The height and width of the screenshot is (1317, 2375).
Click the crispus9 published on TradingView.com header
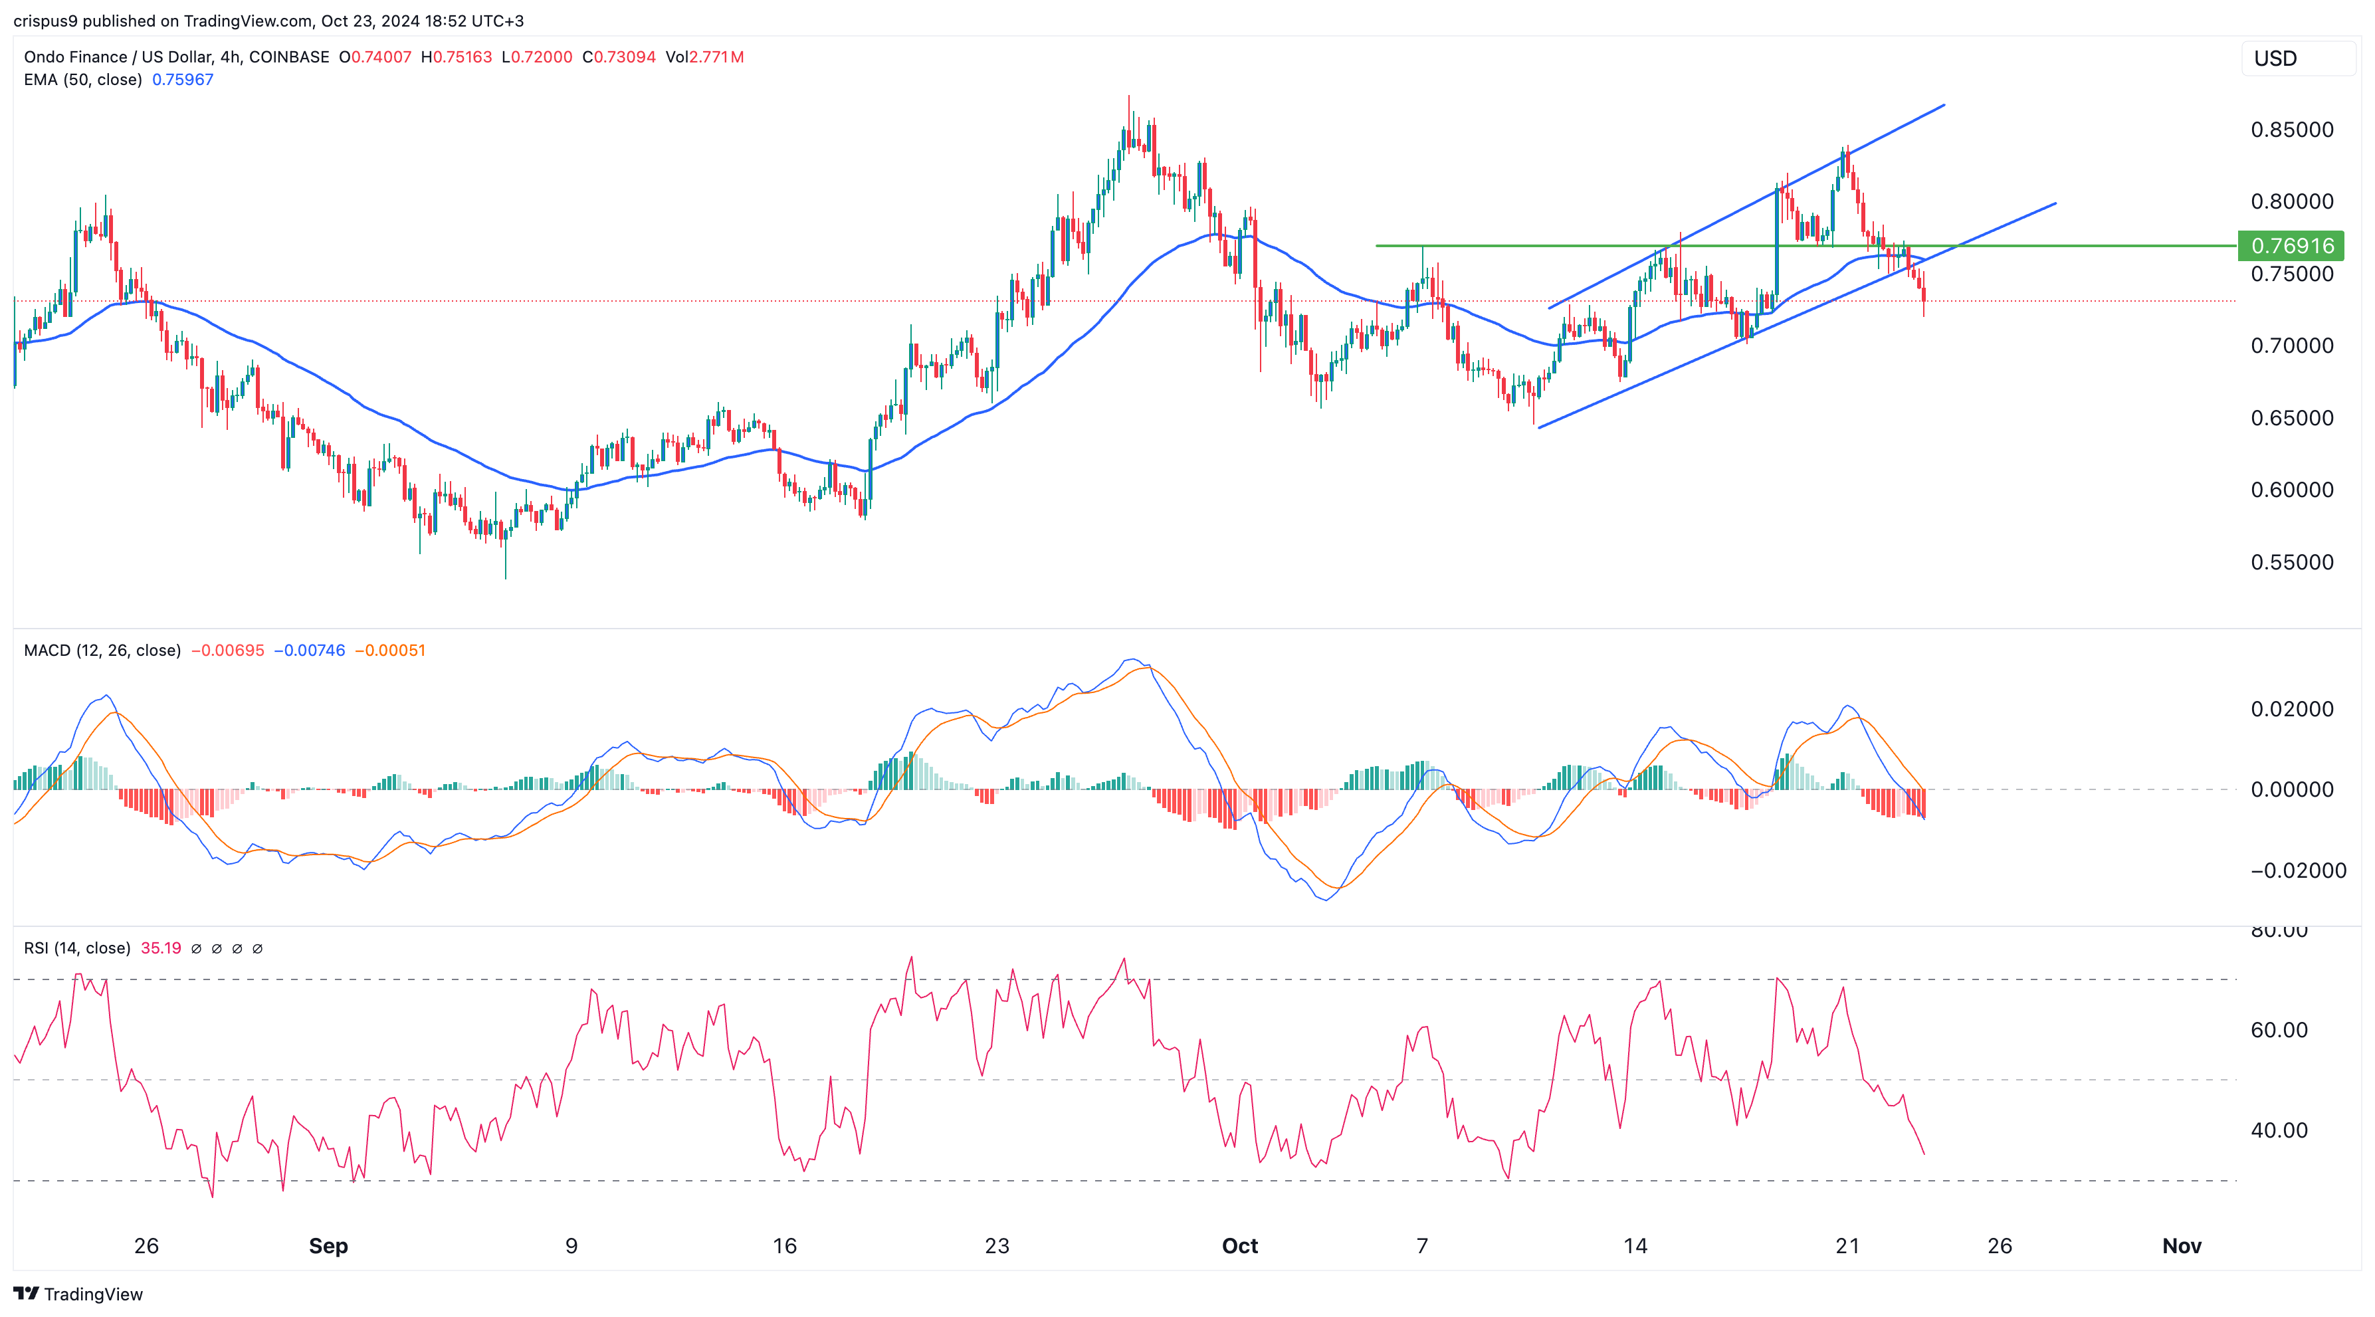pyautogui.click(x=268, y=21)
